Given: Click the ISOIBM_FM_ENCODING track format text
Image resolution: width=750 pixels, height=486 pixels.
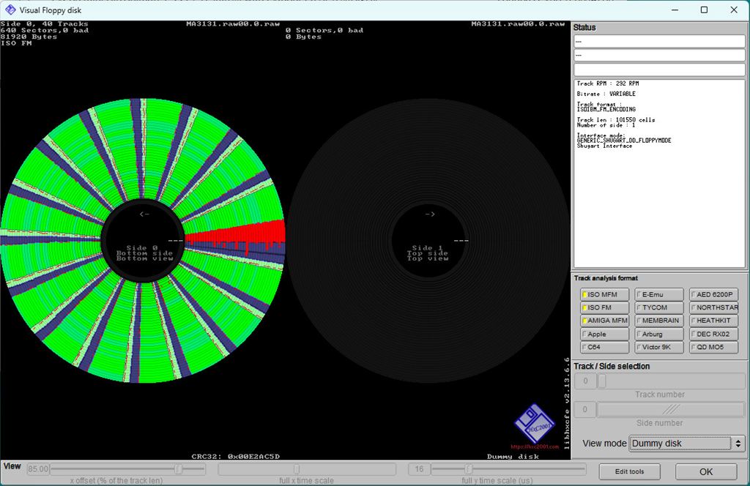Looking at the screenshot, I should [x=606, y=110].
